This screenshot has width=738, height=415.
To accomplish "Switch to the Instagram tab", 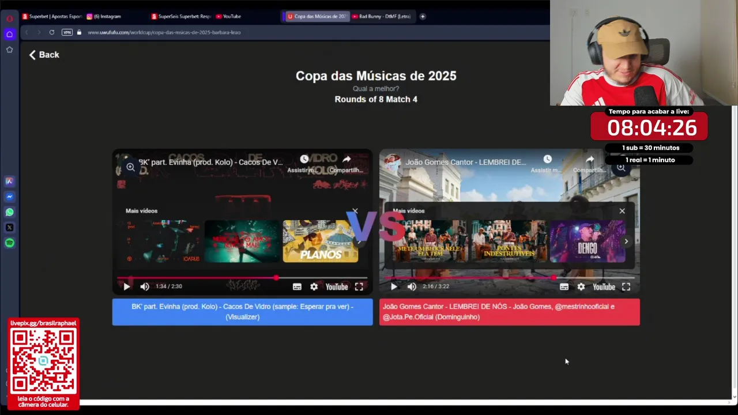I will 104,16.
